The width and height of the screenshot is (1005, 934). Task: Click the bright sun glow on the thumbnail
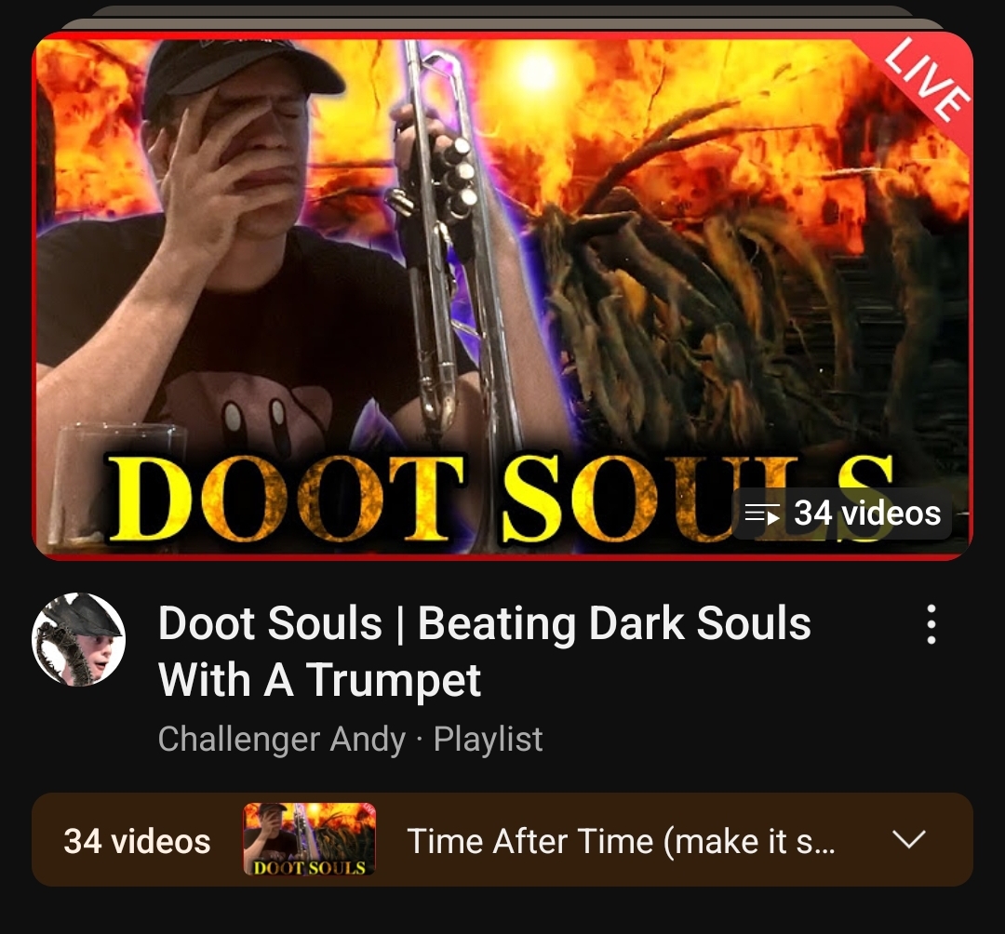tap(535, 71)
